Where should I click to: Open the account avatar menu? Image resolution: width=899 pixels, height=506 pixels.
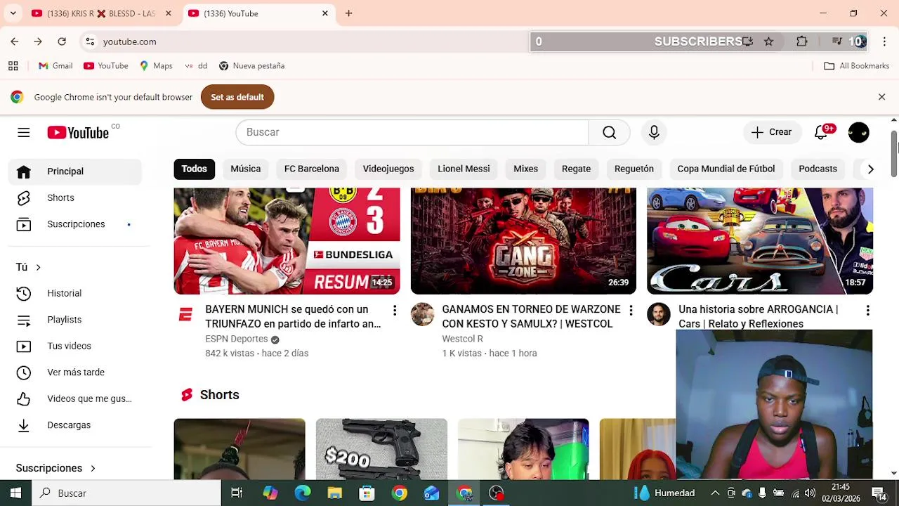[858, 132]
